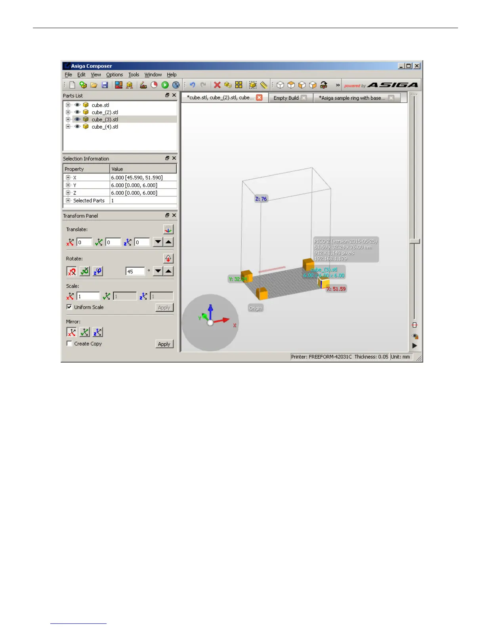Open the Edit menu

coord(81,74)
